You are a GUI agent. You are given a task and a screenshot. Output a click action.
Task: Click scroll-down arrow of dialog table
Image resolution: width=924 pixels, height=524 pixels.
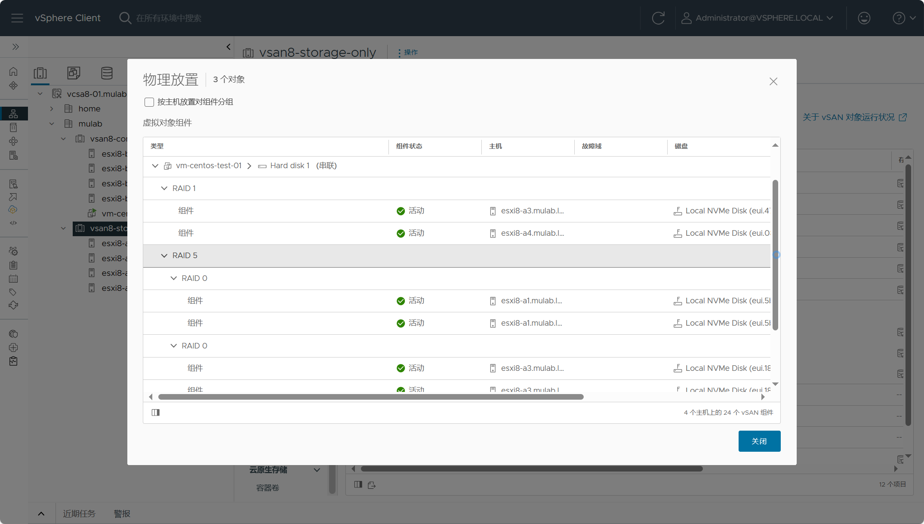pyautogui.click(x=775, y=384)
